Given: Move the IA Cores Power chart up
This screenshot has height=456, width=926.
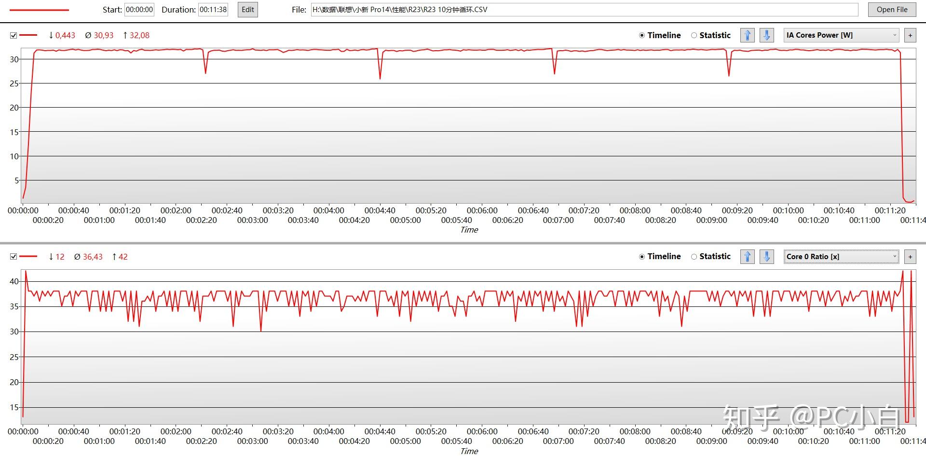Looking at the screenshot, I should (x=747, y=35).
